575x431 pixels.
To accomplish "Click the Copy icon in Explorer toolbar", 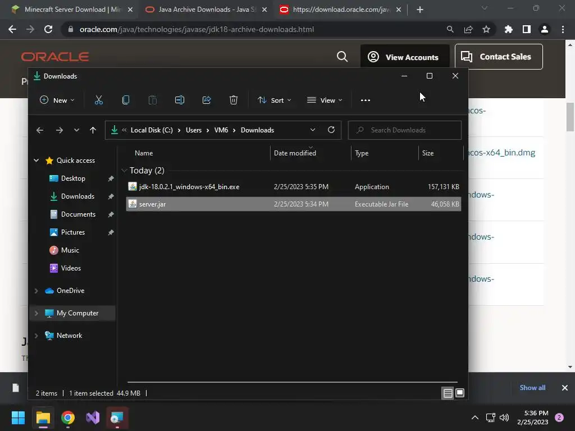I will 125,100.
